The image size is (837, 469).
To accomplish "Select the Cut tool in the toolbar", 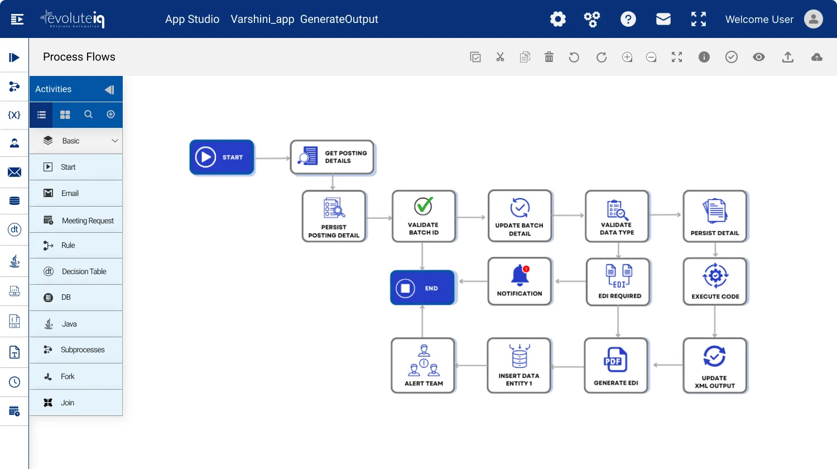I will click(x=500, y=56).
